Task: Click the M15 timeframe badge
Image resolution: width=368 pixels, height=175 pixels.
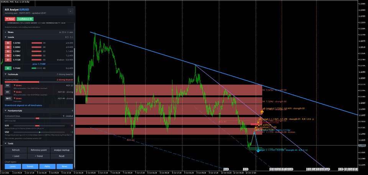Action: click(8, 98)
